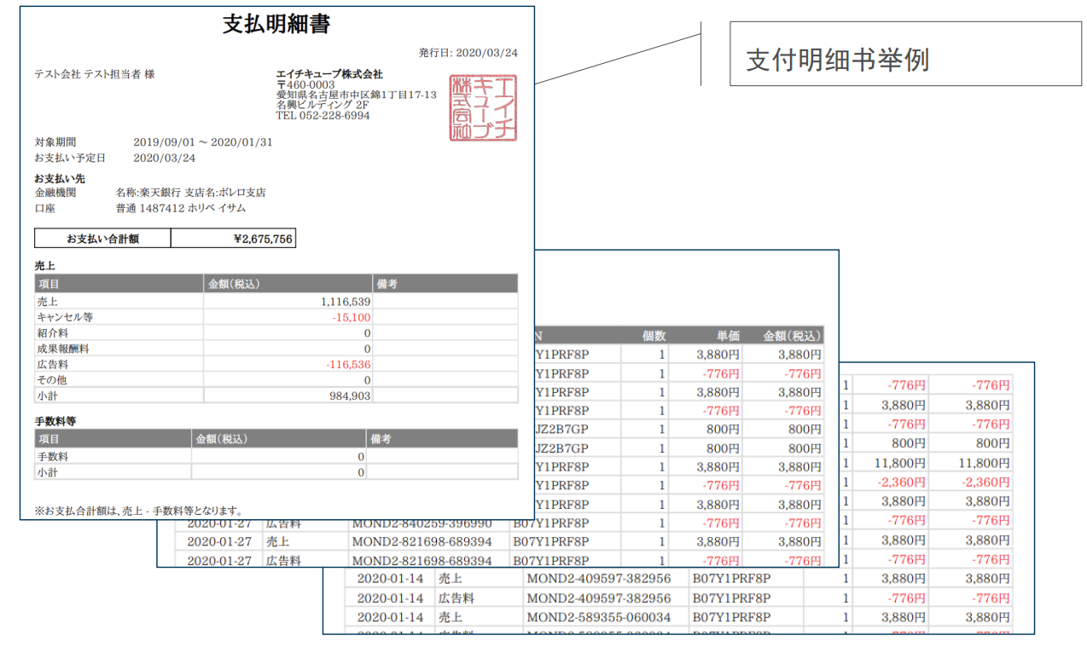Viewport: 1087px width, 647px height.
Task: Select the red advertising value -116,536
Action: point(348,364)
